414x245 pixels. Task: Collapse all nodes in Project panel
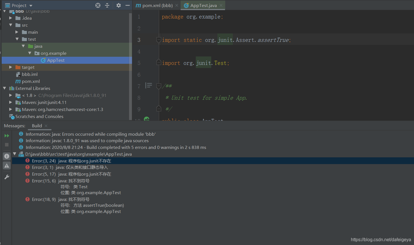[x=107, y=5]
